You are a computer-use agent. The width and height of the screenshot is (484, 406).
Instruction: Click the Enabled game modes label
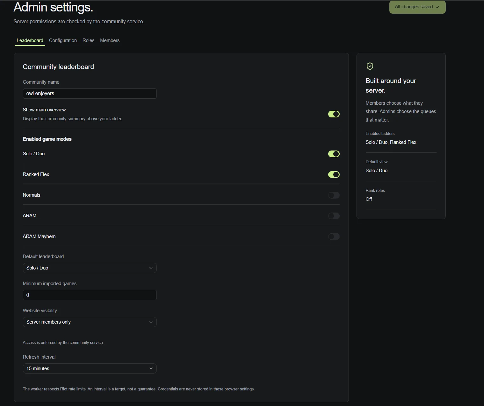[47, 139]
